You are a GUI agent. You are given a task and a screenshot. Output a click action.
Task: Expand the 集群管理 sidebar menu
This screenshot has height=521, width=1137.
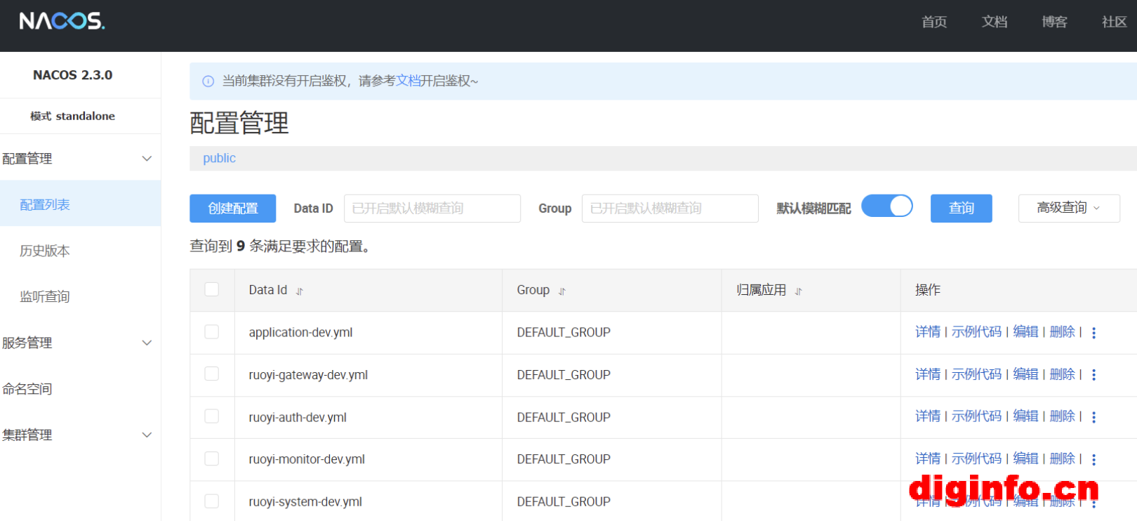pos(80,435)
